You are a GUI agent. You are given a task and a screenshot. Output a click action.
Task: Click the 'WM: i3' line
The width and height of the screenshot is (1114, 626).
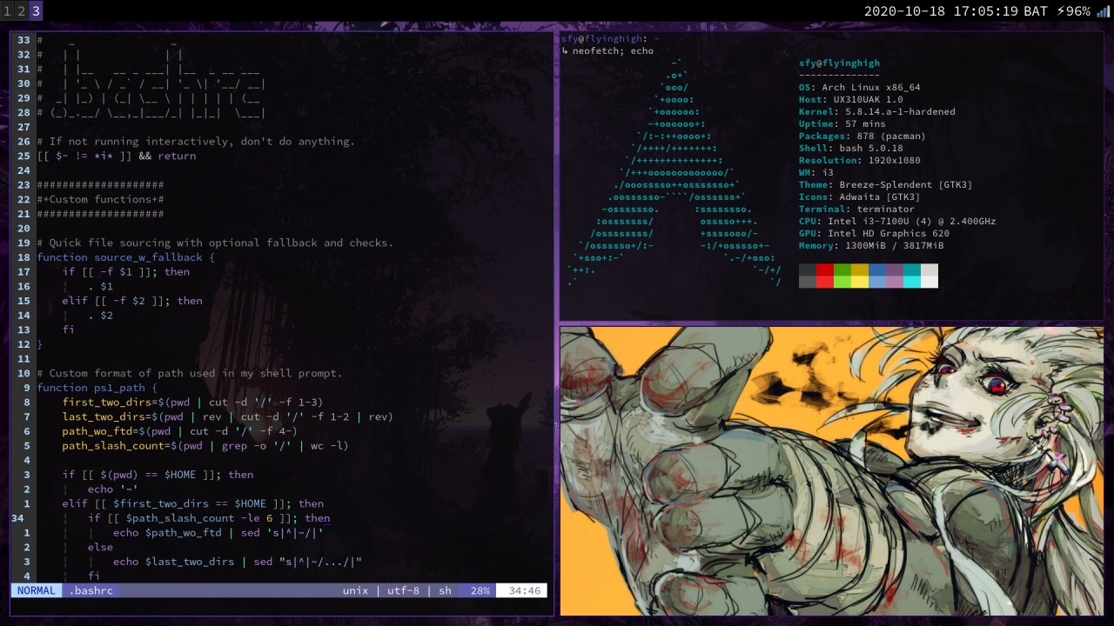coord(815,172)
